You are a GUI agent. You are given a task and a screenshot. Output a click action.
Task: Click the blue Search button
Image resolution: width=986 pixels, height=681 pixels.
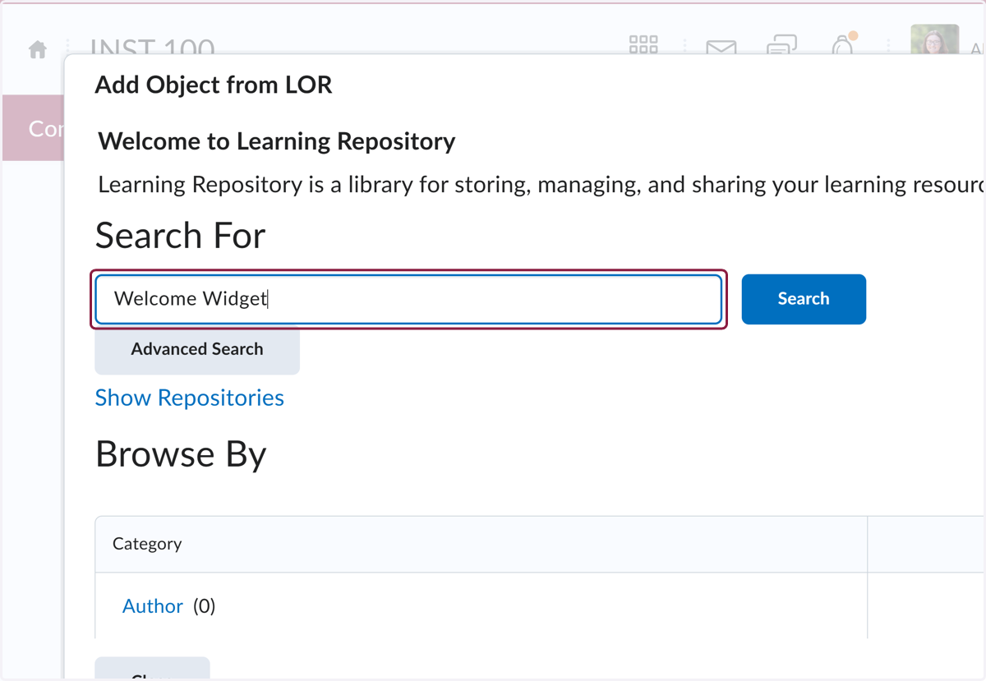click(804, 299)
